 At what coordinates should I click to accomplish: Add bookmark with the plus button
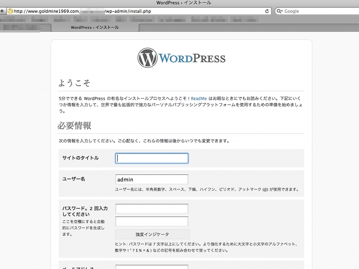pyautogui.click(x=2, y=11)
